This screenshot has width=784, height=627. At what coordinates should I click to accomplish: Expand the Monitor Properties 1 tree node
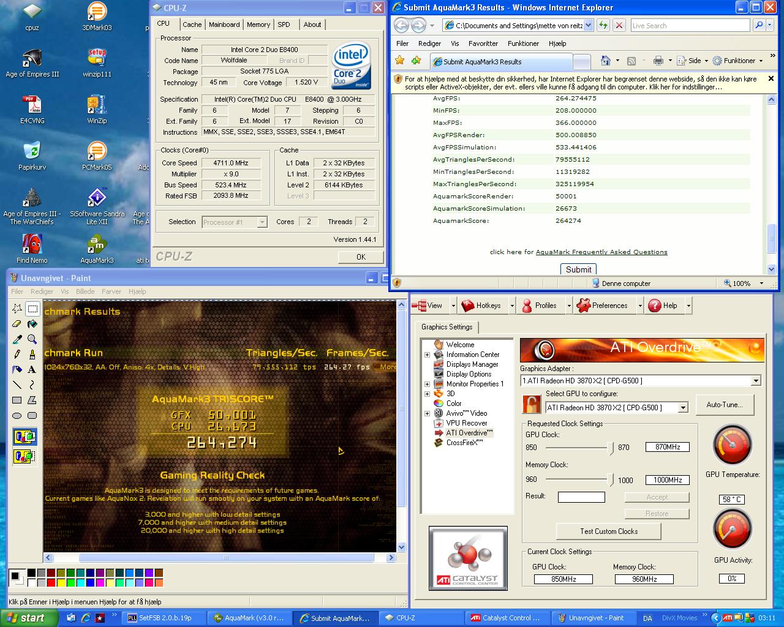point(427,384)
